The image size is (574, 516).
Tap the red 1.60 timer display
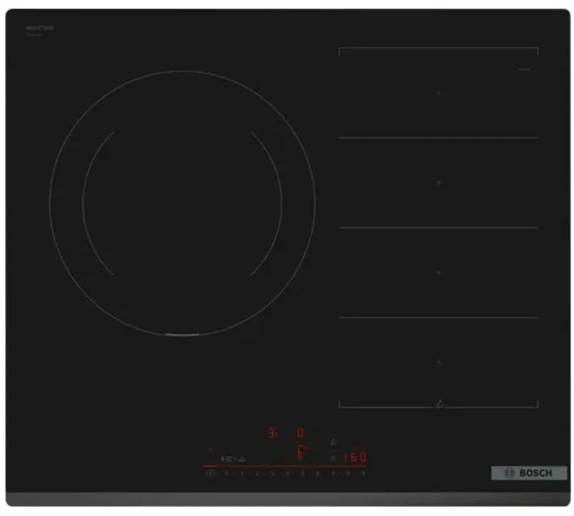click(354, 457)
